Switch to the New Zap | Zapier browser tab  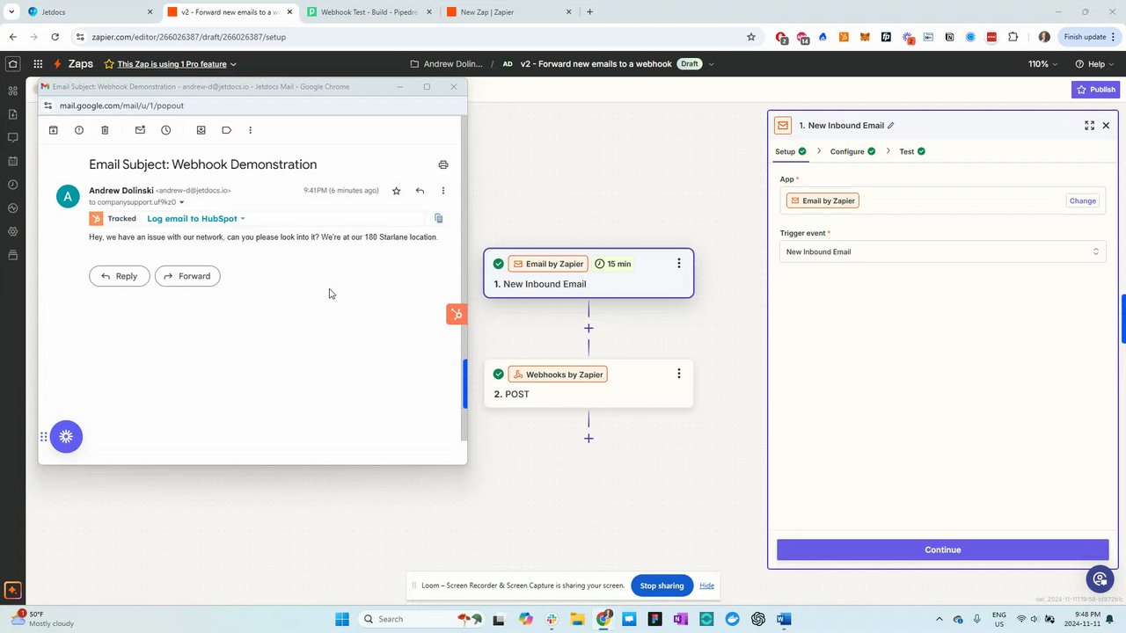pyautogui.click(x=508, y=12)
